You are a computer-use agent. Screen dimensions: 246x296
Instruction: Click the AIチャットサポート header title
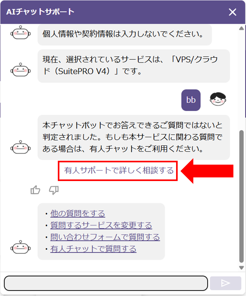coord(40,12)
